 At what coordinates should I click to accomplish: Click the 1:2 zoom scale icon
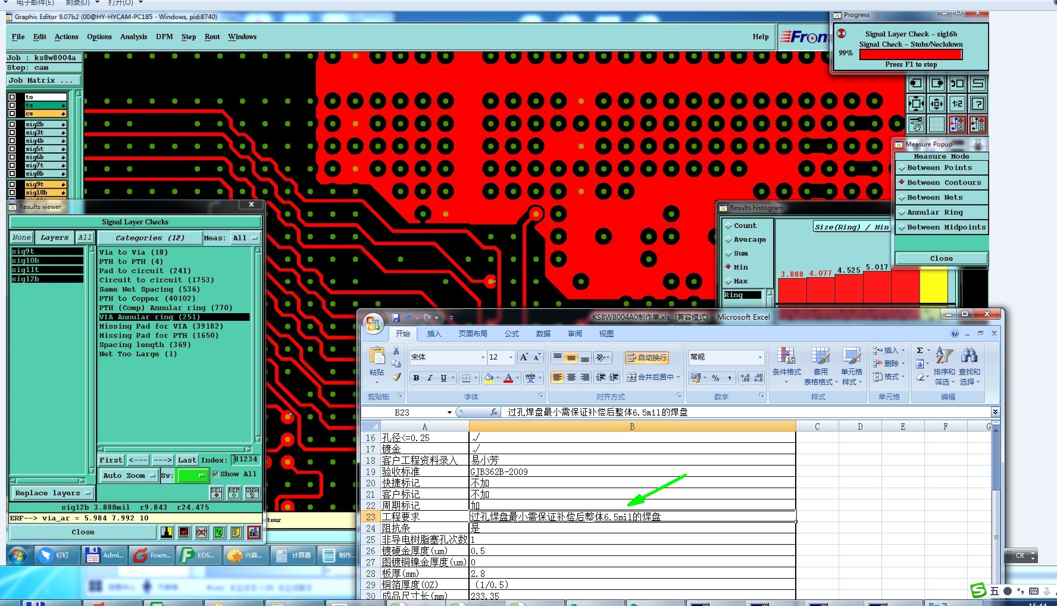point(957,104)
